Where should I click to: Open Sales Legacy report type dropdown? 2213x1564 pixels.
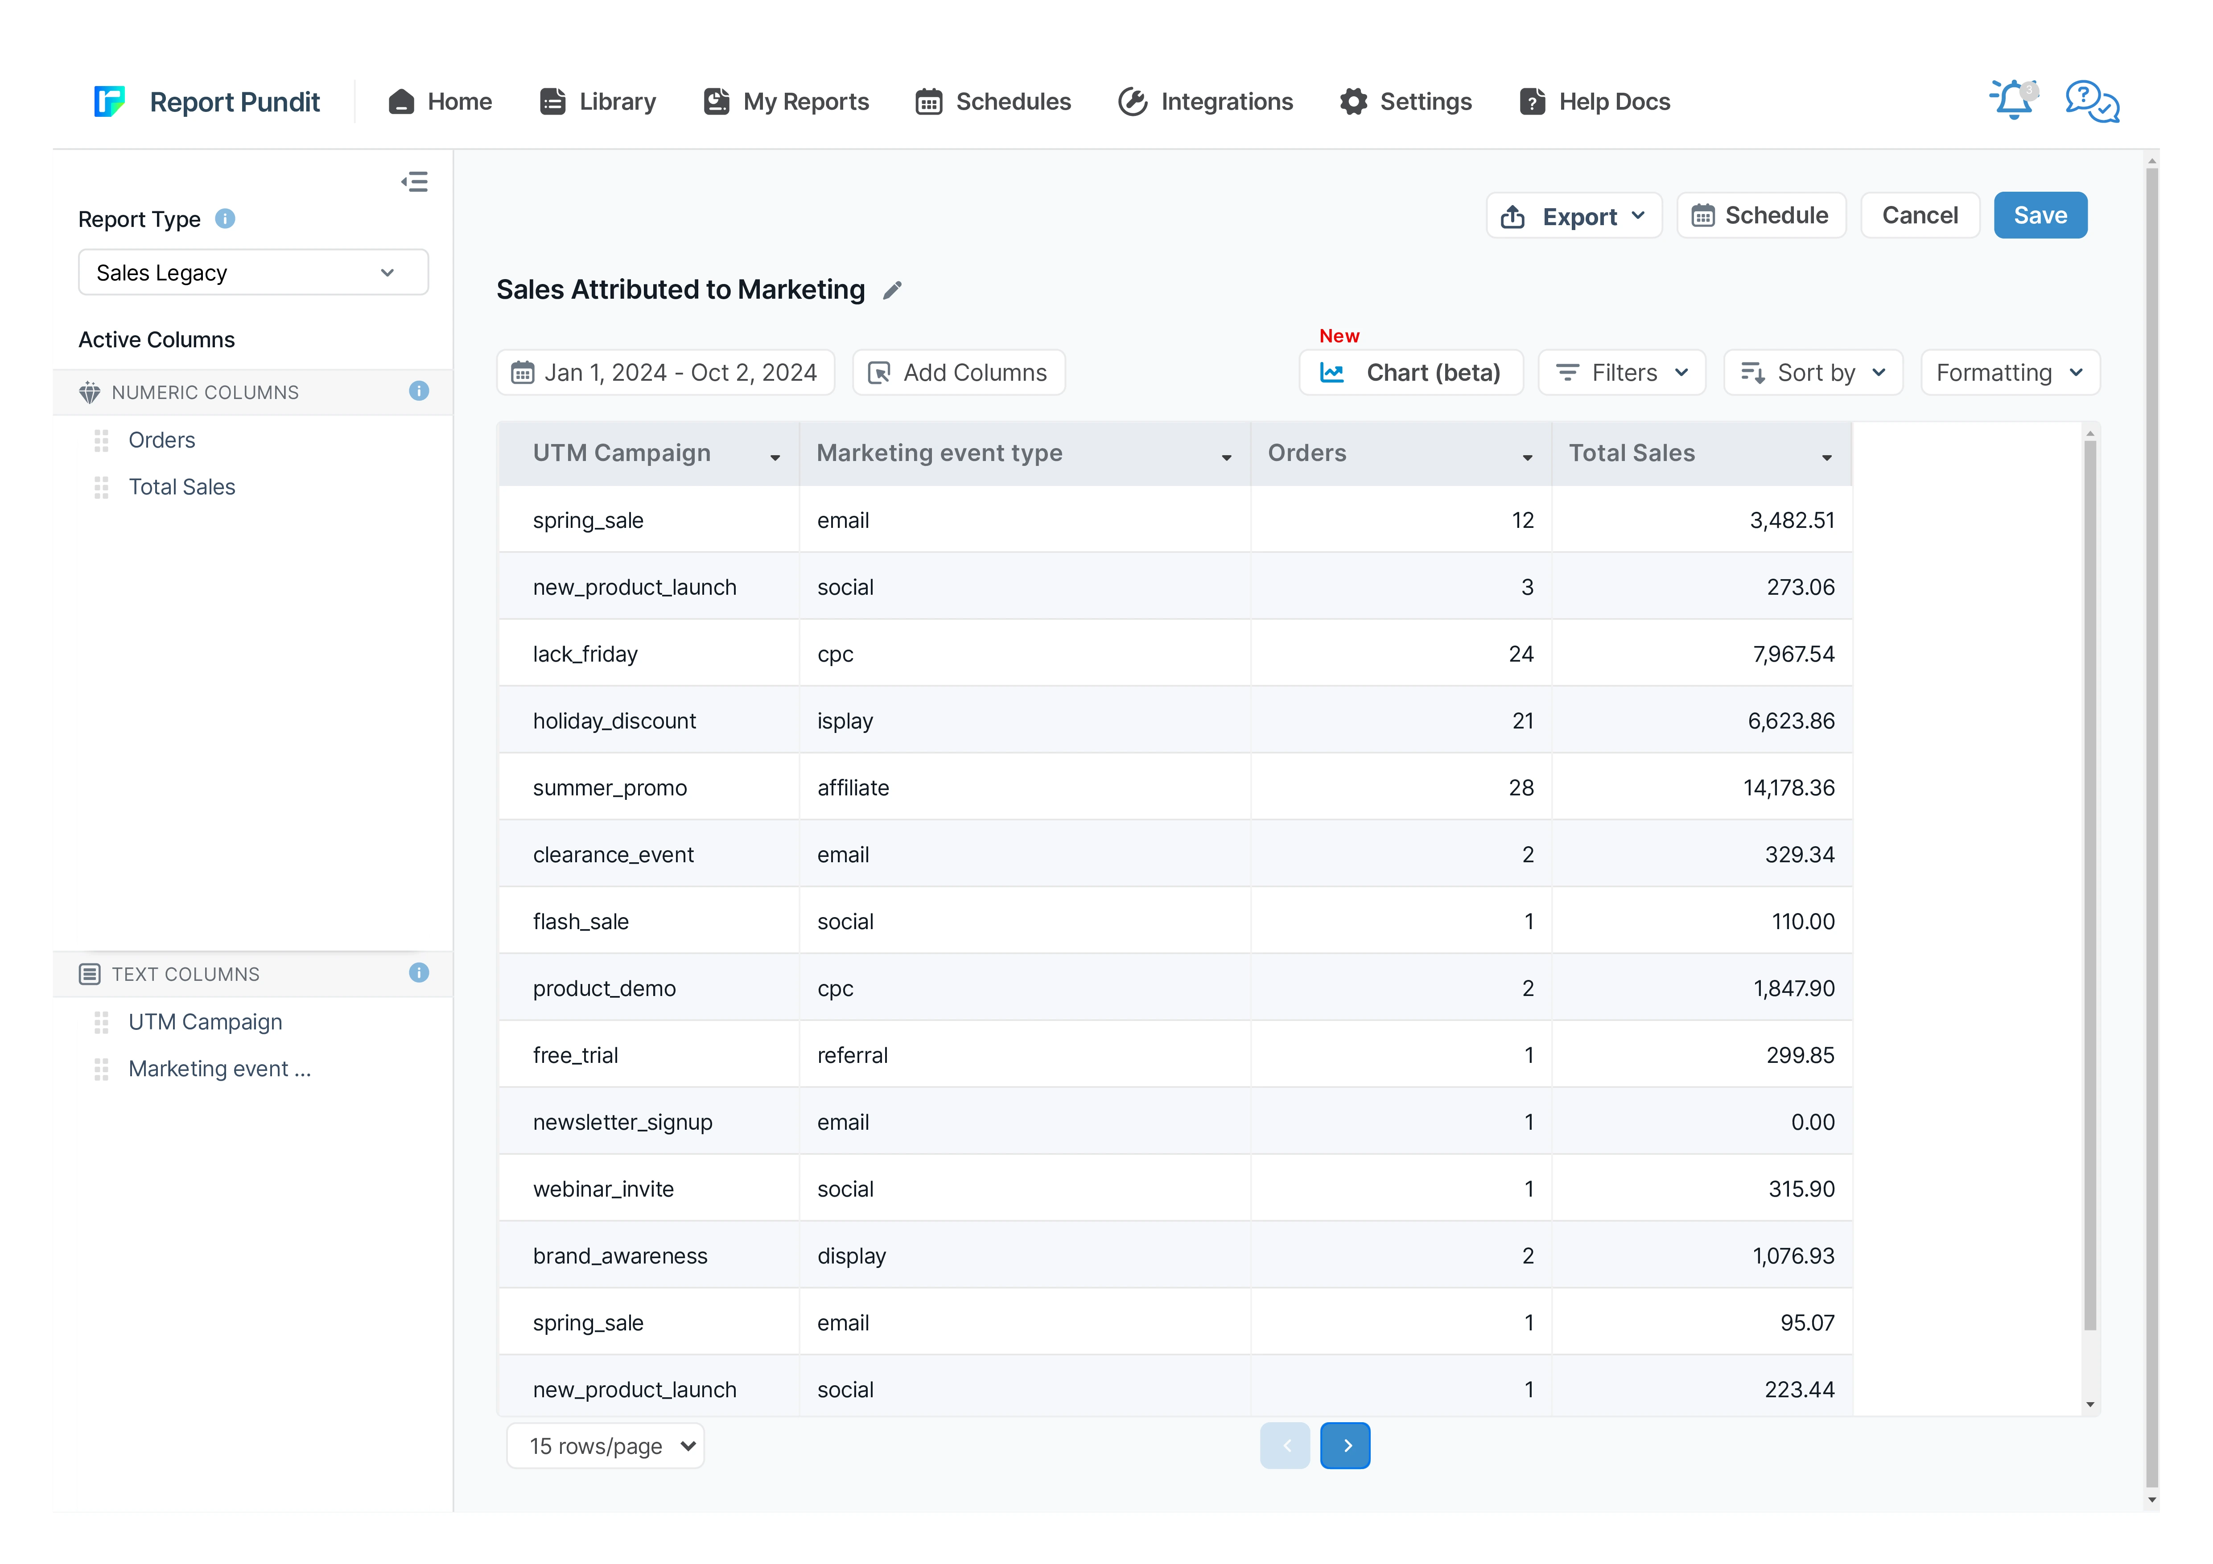pos(252,273)
